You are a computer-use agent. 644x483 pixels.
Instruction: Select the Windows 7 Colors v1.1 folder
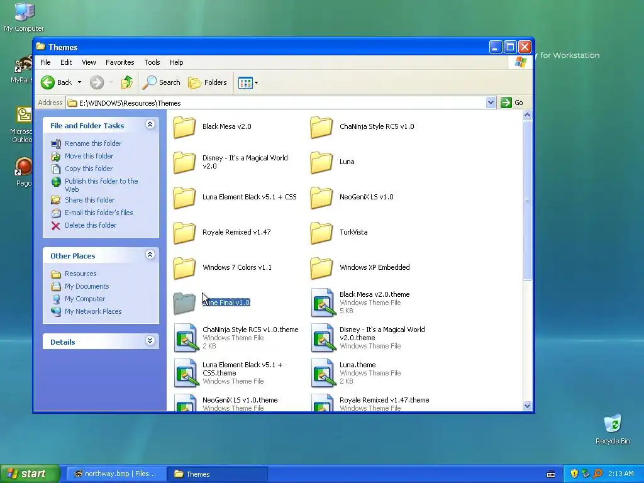184,268
